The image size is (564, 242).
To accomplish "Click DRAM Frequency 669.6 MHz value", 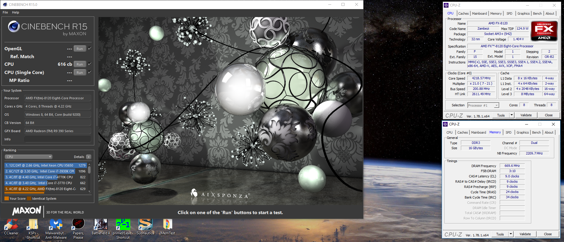I will pos(512,166).
